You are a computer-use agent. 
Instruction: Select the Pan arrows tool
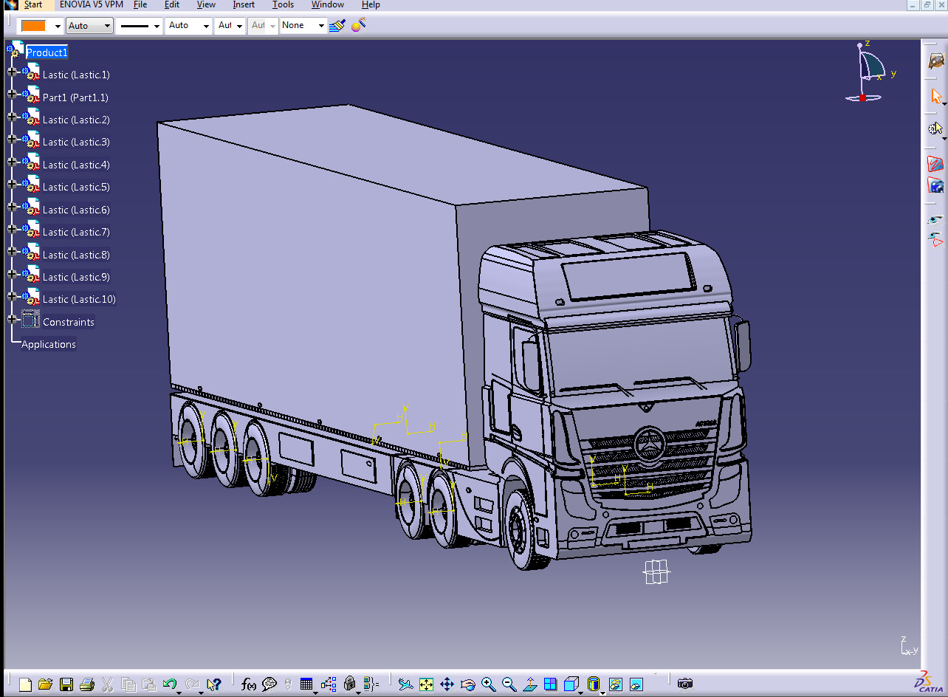(447, 684)
